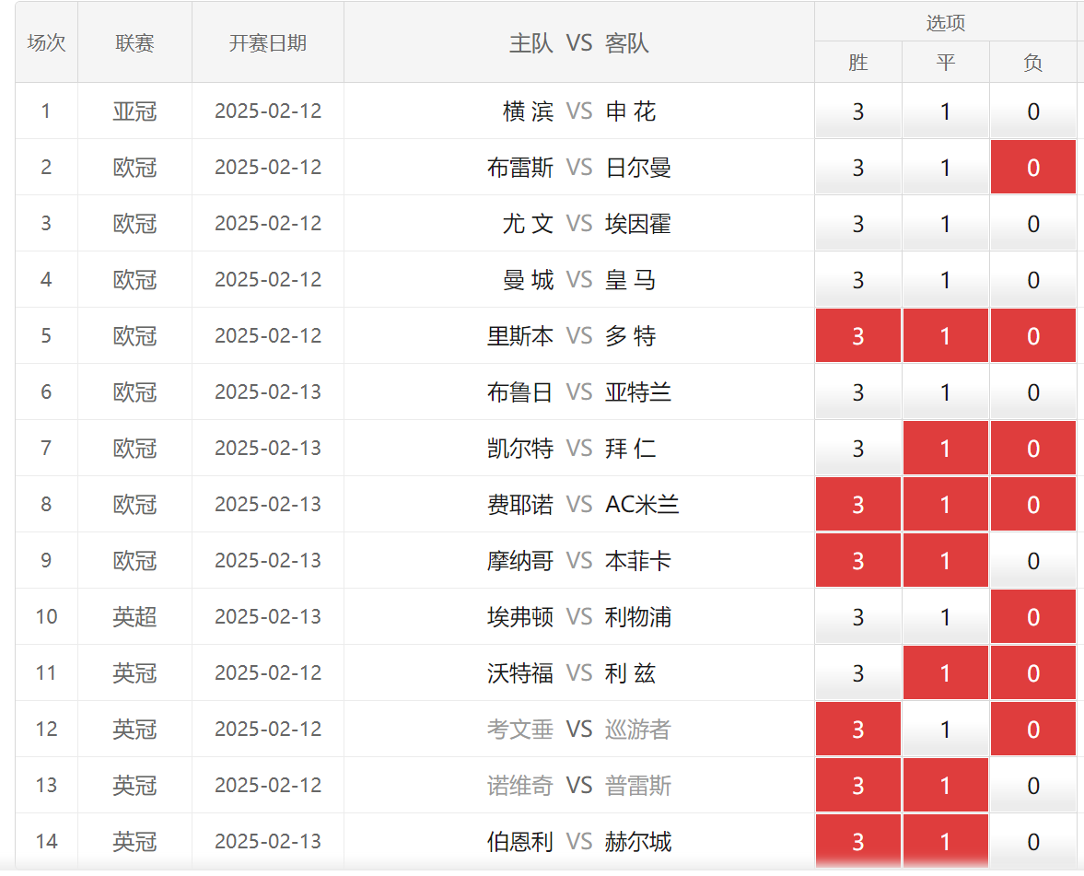Unselect 负 (0) for 沃特福 VS 利兹
The height and width of the screenshot is (876, 1084).
coord(1032,672)
